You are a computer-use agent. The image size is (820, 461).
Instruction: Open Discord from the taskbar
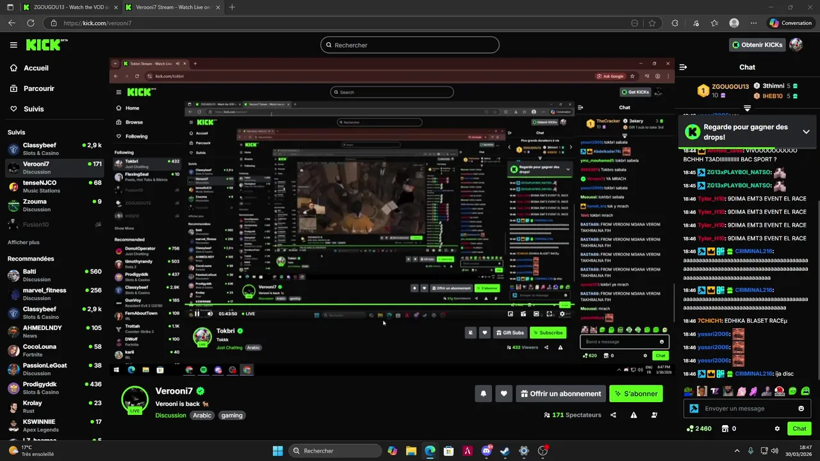tap(486, 451)
